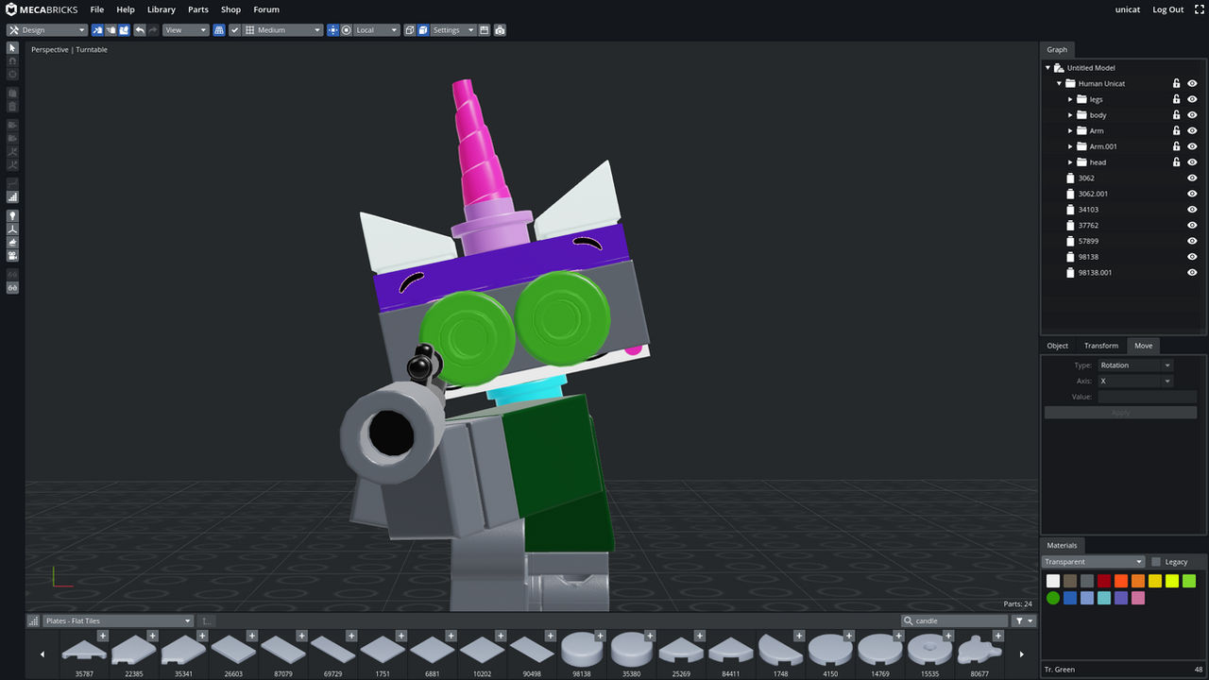Open the Shop link
This screenshot has width=1209, height=680.
coord(230,9)
